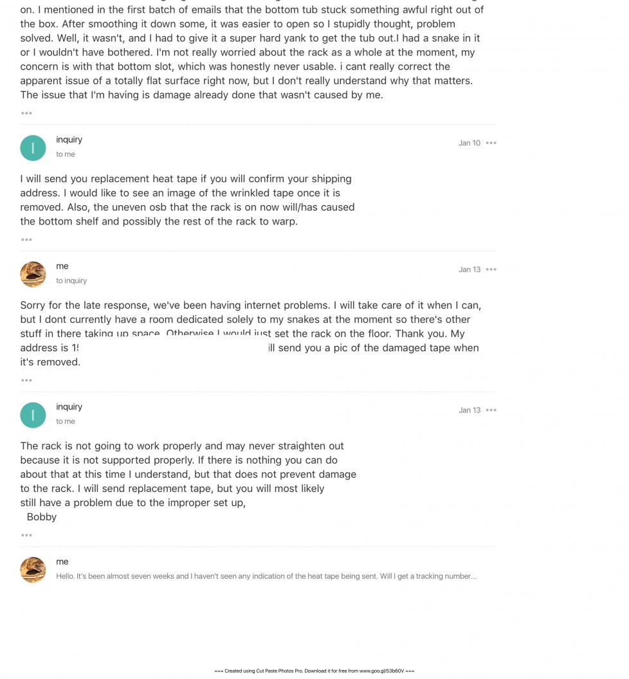The height and width of the screenshot is (679, 629).
Task: Open more options on me's Jan 13 message
Action: [x=491, y=269]
